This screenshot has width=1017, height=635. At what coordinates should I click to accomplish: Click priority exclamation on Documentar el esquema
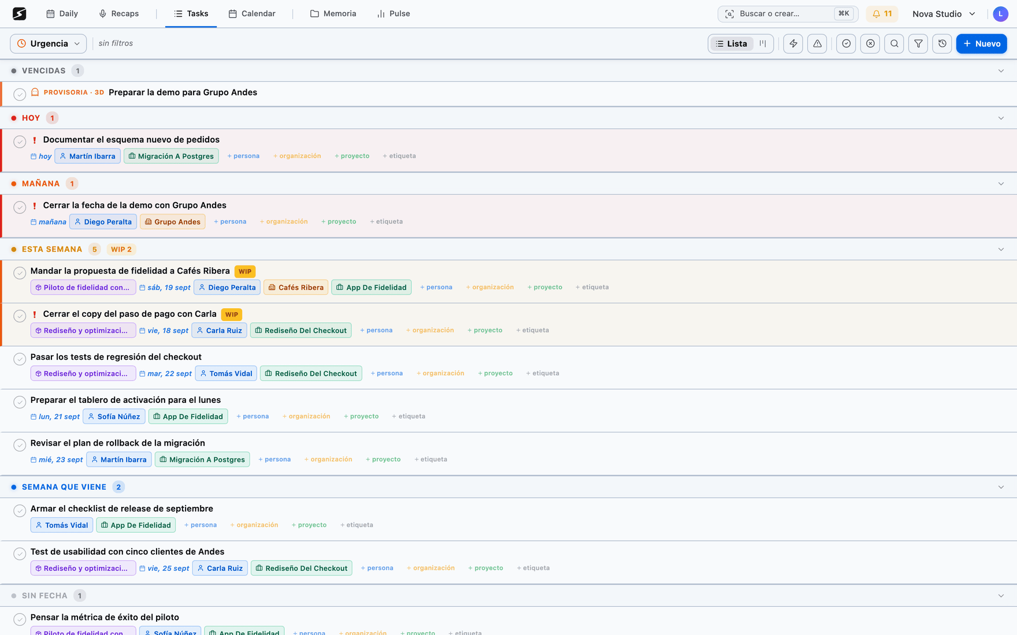tap(35, 140)
